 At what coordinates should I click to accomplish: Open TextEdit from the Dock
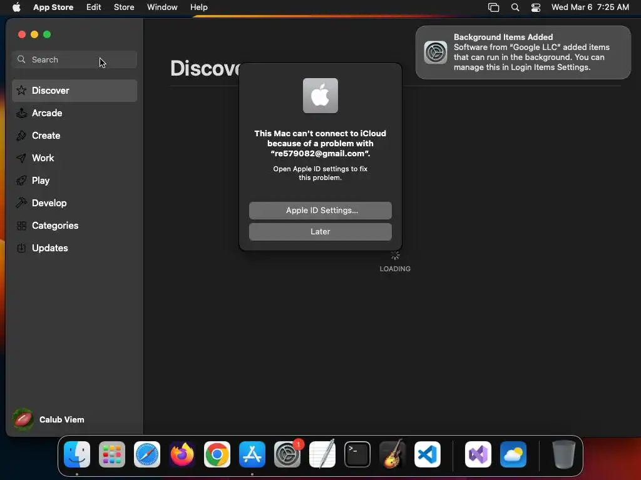tap(322, 454)
